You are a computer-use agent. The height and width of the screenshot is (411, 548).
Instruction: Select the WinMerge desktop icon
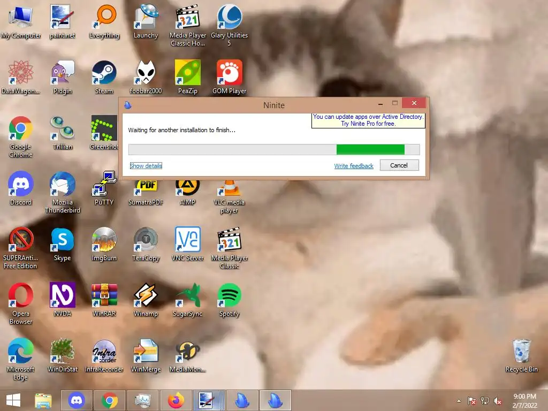[146, 355]
